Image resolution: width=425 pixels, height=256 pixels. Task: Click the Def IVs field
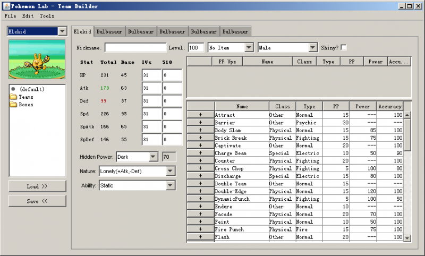pyautogui.click(x=151, y=101)
